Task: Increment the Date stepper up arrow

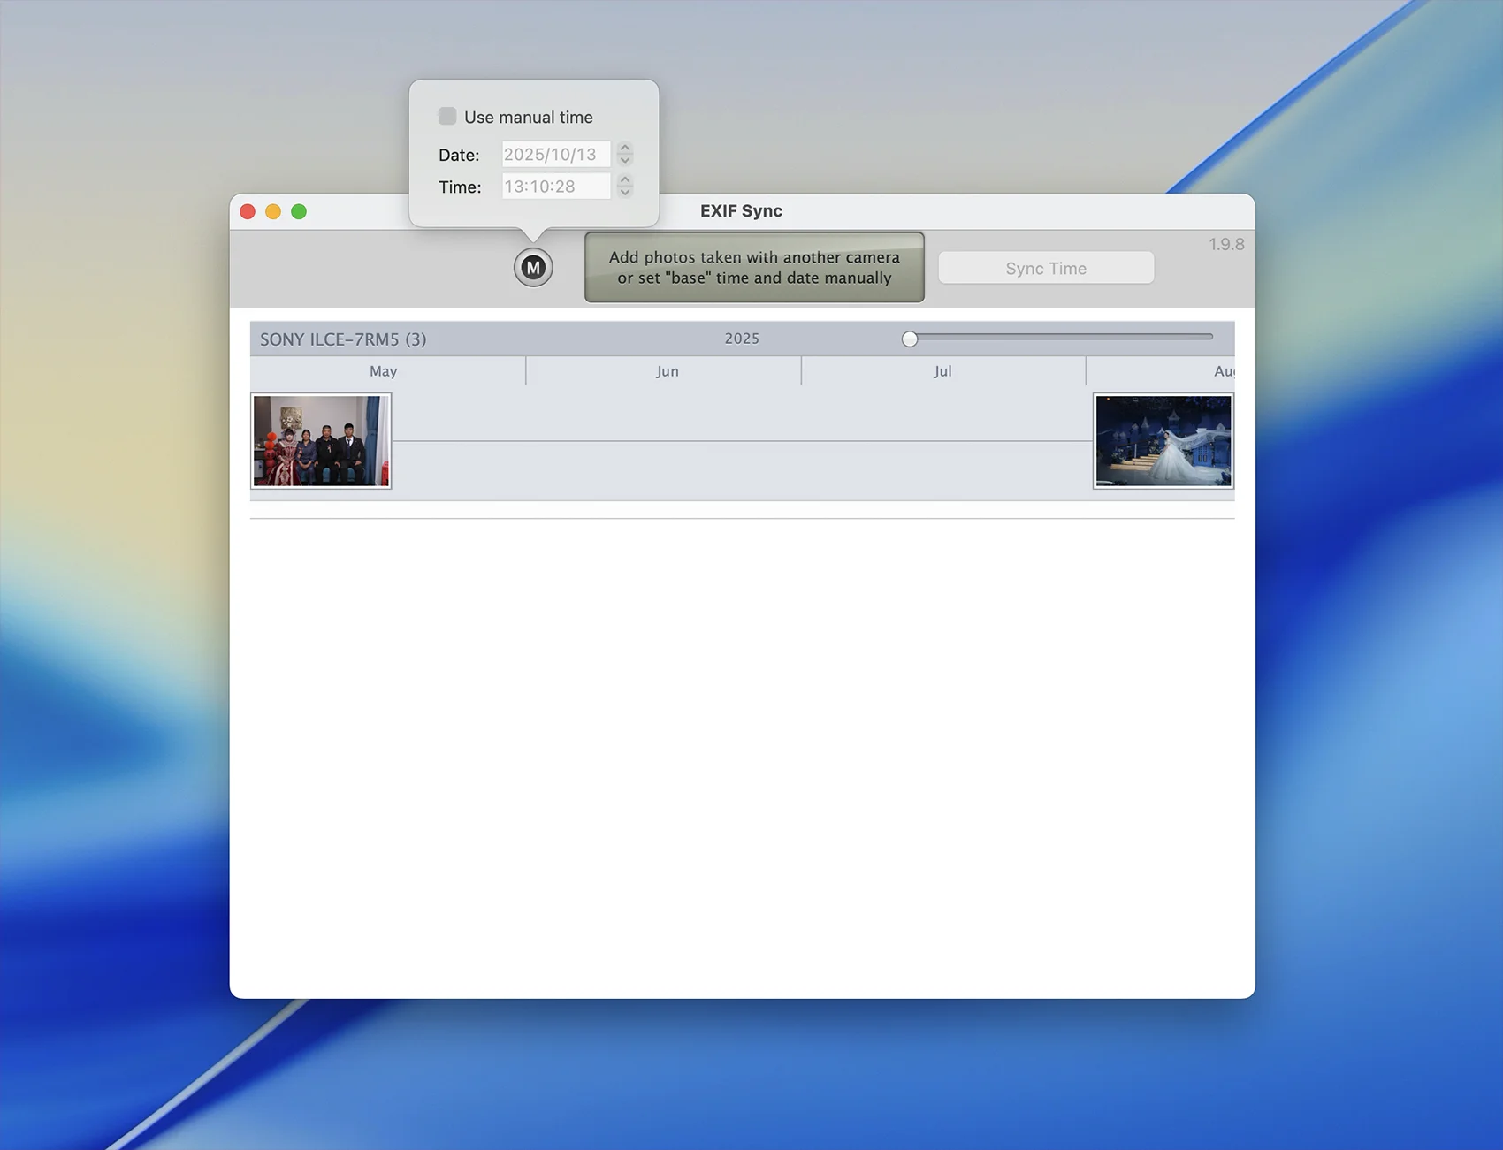Action: [x=625, y=148]
